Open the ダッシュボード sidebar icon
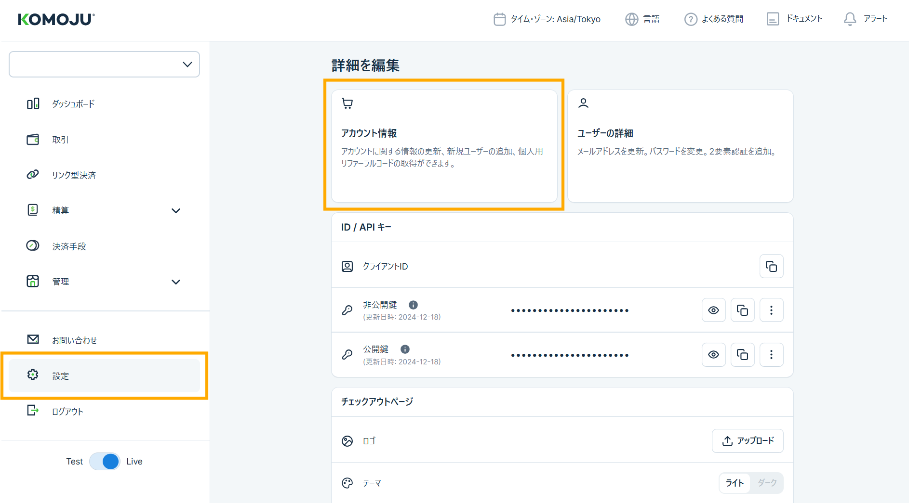Image resolution: width=909 pixels, height=503 pixels. (33, 103)
